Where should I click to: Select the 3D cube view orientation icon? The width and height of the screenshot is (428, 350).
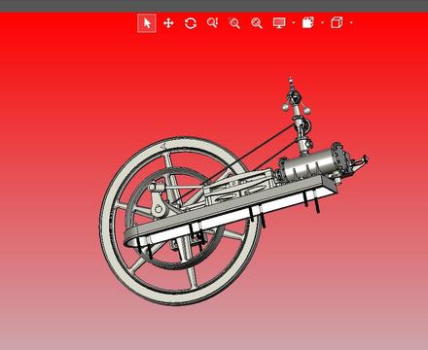tap(337, 22)
